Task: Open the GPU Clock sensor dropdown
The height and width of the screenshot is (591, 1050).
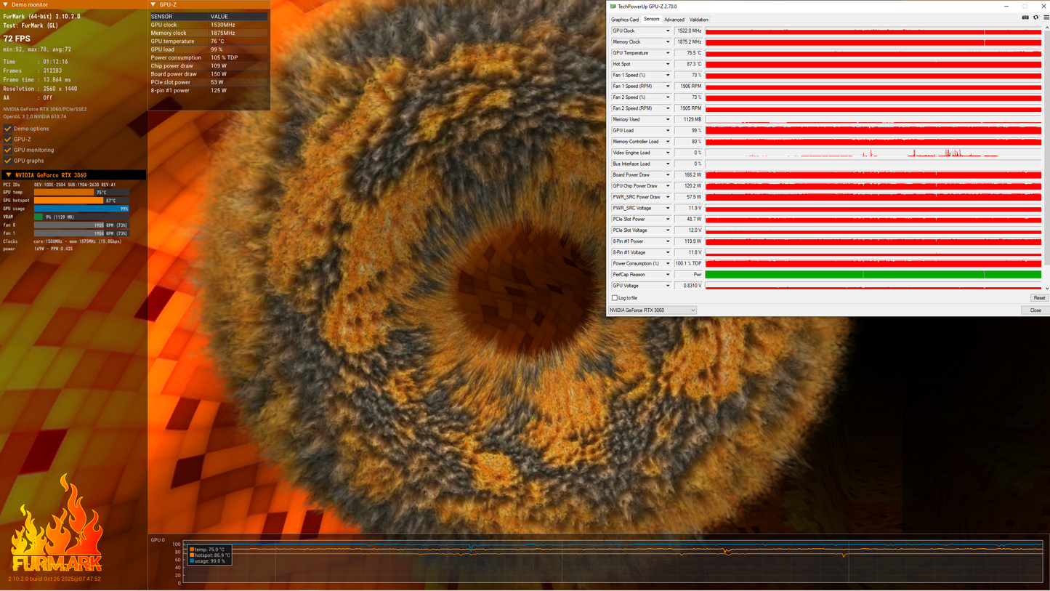Action: [x=668, y=31]
